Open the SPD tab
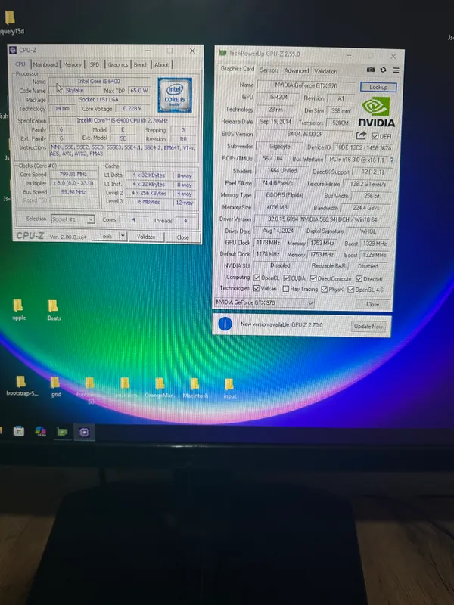 (94, 64)
